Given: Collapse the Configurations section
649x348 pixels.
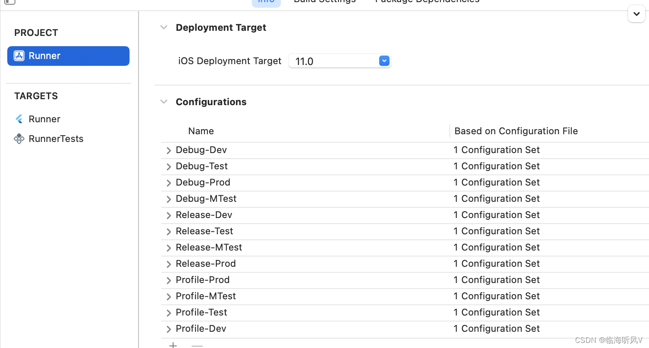Looking at the screenshot, I should [164, 102].
